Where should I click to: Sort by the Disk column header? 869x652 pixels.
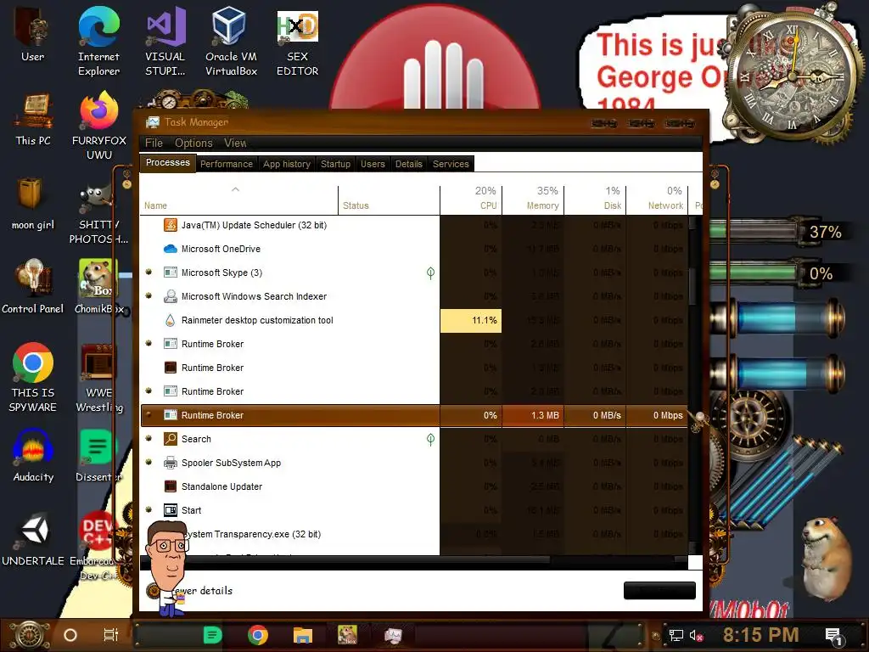[595, 198]
